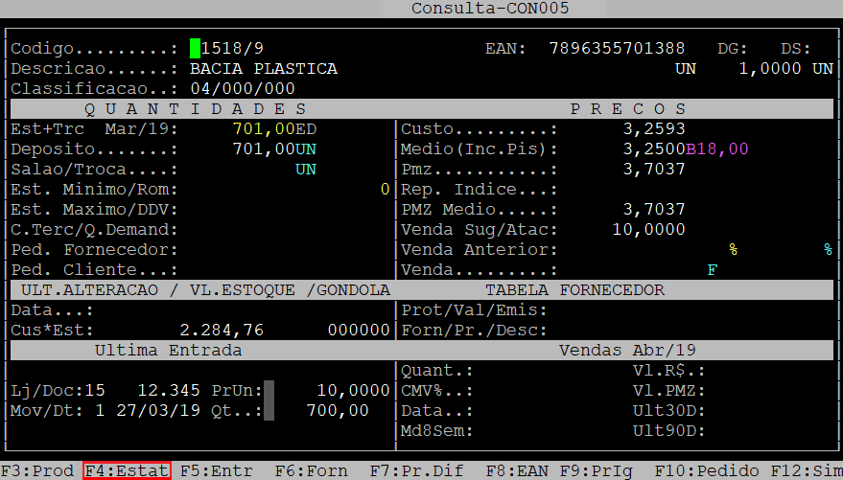
Task: Select the Cus*Est value 2.284,76
Action: coord(222,331)
